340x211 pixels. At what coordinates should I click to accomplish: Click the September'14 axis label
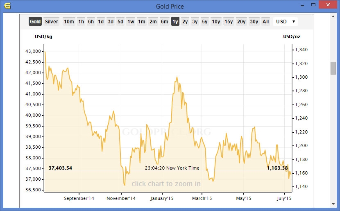pos(79,198)
